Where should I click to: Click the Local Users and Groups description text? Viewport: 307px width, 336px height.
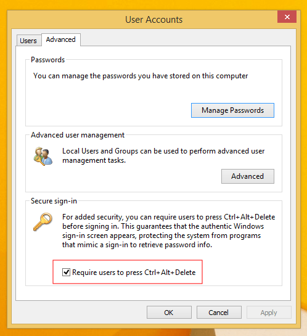(163, 155)
